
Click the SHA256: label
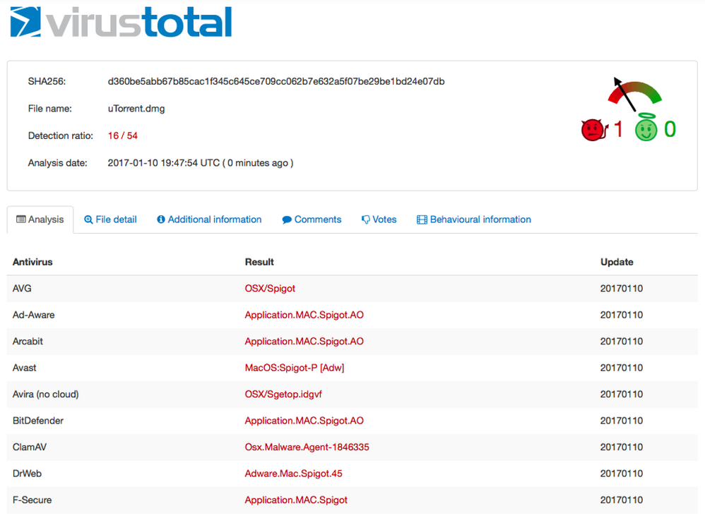[x=47, y=81]
